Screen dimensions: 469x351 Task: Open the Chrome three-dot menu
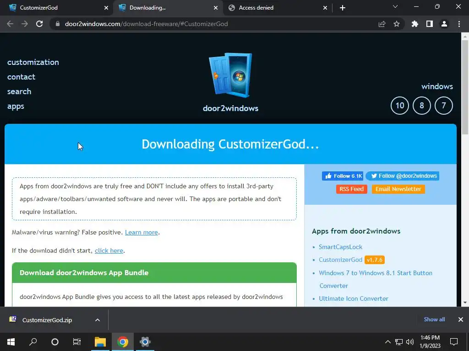(459, 24)
